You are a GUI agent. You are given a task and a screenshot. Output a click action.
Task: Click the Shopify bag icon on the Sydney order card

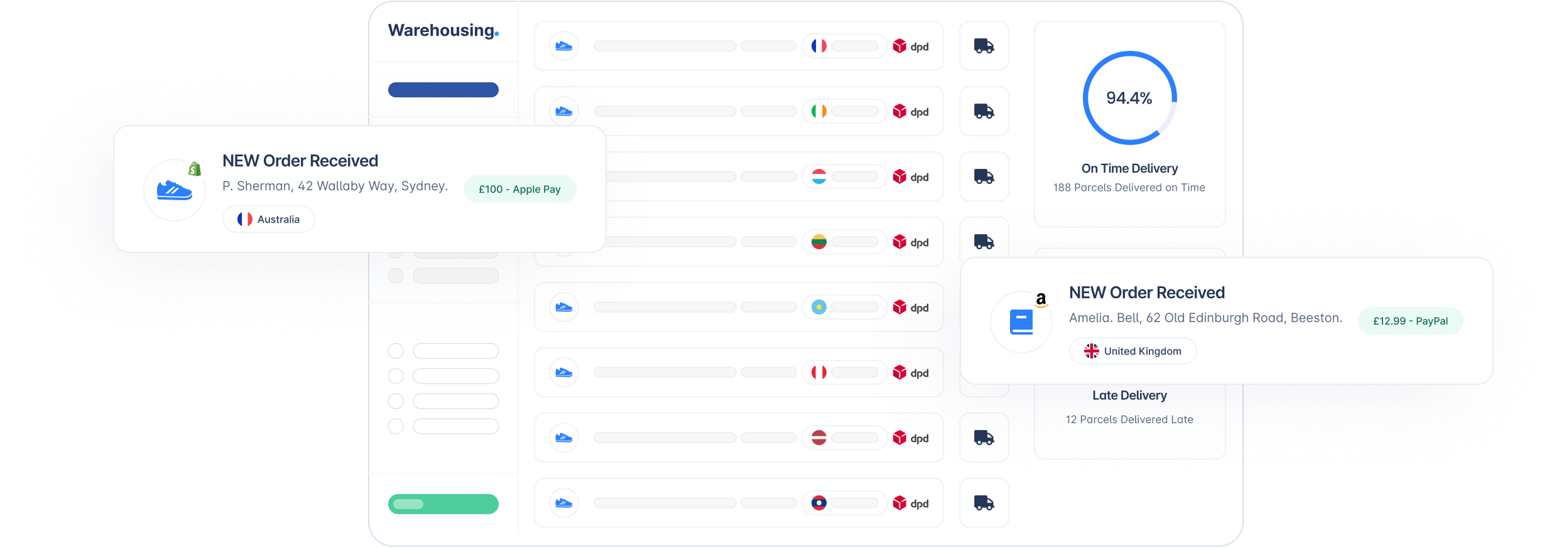pyautogui.click(x=195, y=169)
